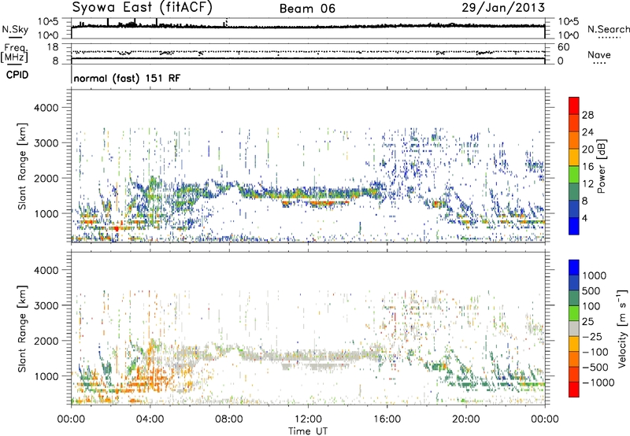The image size is (630, 436).
Task: Click the '60' Nave axis tick
Action: tap(563, 47)
